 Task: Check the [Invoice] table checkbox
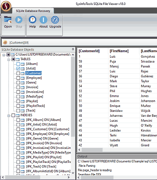tap(18, 87)
